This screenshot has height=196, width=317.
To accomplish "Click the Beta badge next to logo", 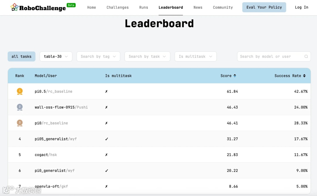I will [x=71, y=5].
